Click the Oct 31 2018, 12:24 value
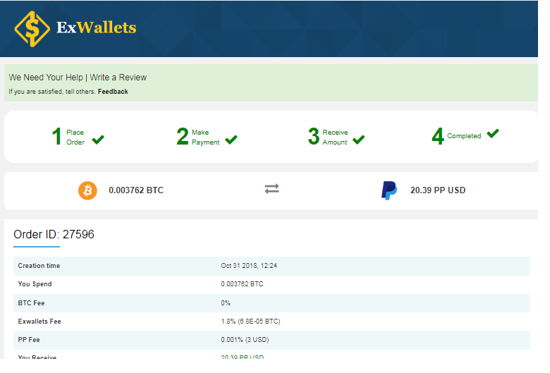Image resolution: width=550 pixels, height=373 pixels. tap(249, 266)
